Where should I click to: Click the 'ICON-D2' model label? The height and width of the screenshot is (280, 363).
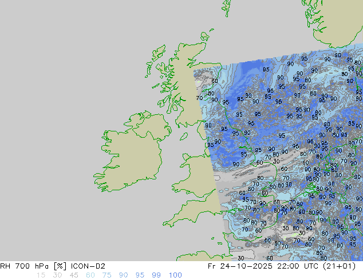tap(88, 266)
